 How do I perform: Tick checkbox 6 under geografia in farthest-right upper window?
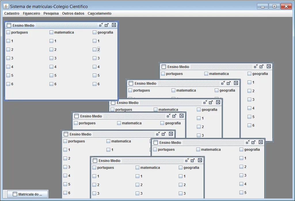251,125
